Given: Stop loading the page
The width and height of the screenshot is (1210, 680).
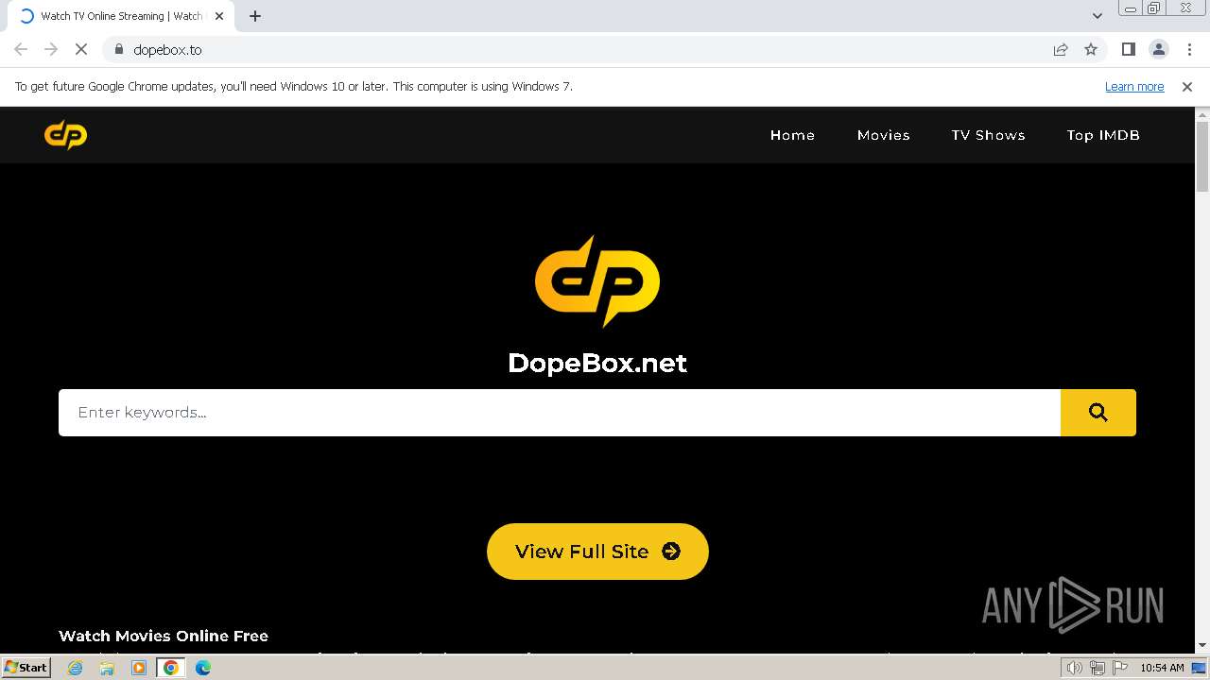Looking at the screenshot, I should [x=81, y=49].
